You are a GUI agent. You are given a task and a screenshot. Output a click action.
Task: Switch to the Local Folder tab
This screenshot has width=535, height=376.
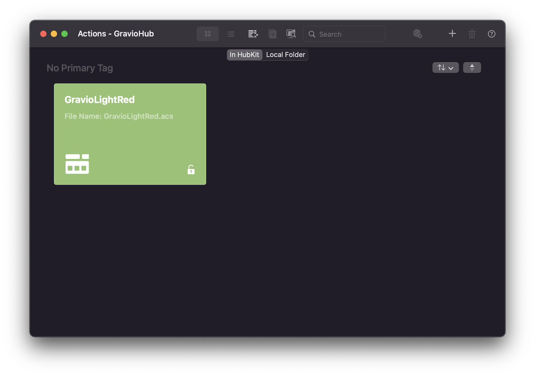(286, 54)
